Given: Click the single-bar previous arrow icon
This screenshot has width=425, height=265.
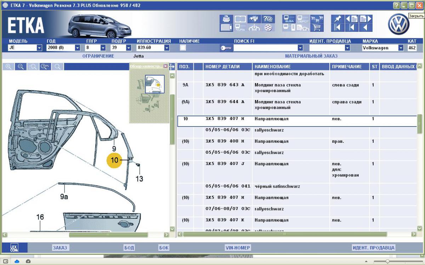Looking at the screenshot, I should point(352,28).
